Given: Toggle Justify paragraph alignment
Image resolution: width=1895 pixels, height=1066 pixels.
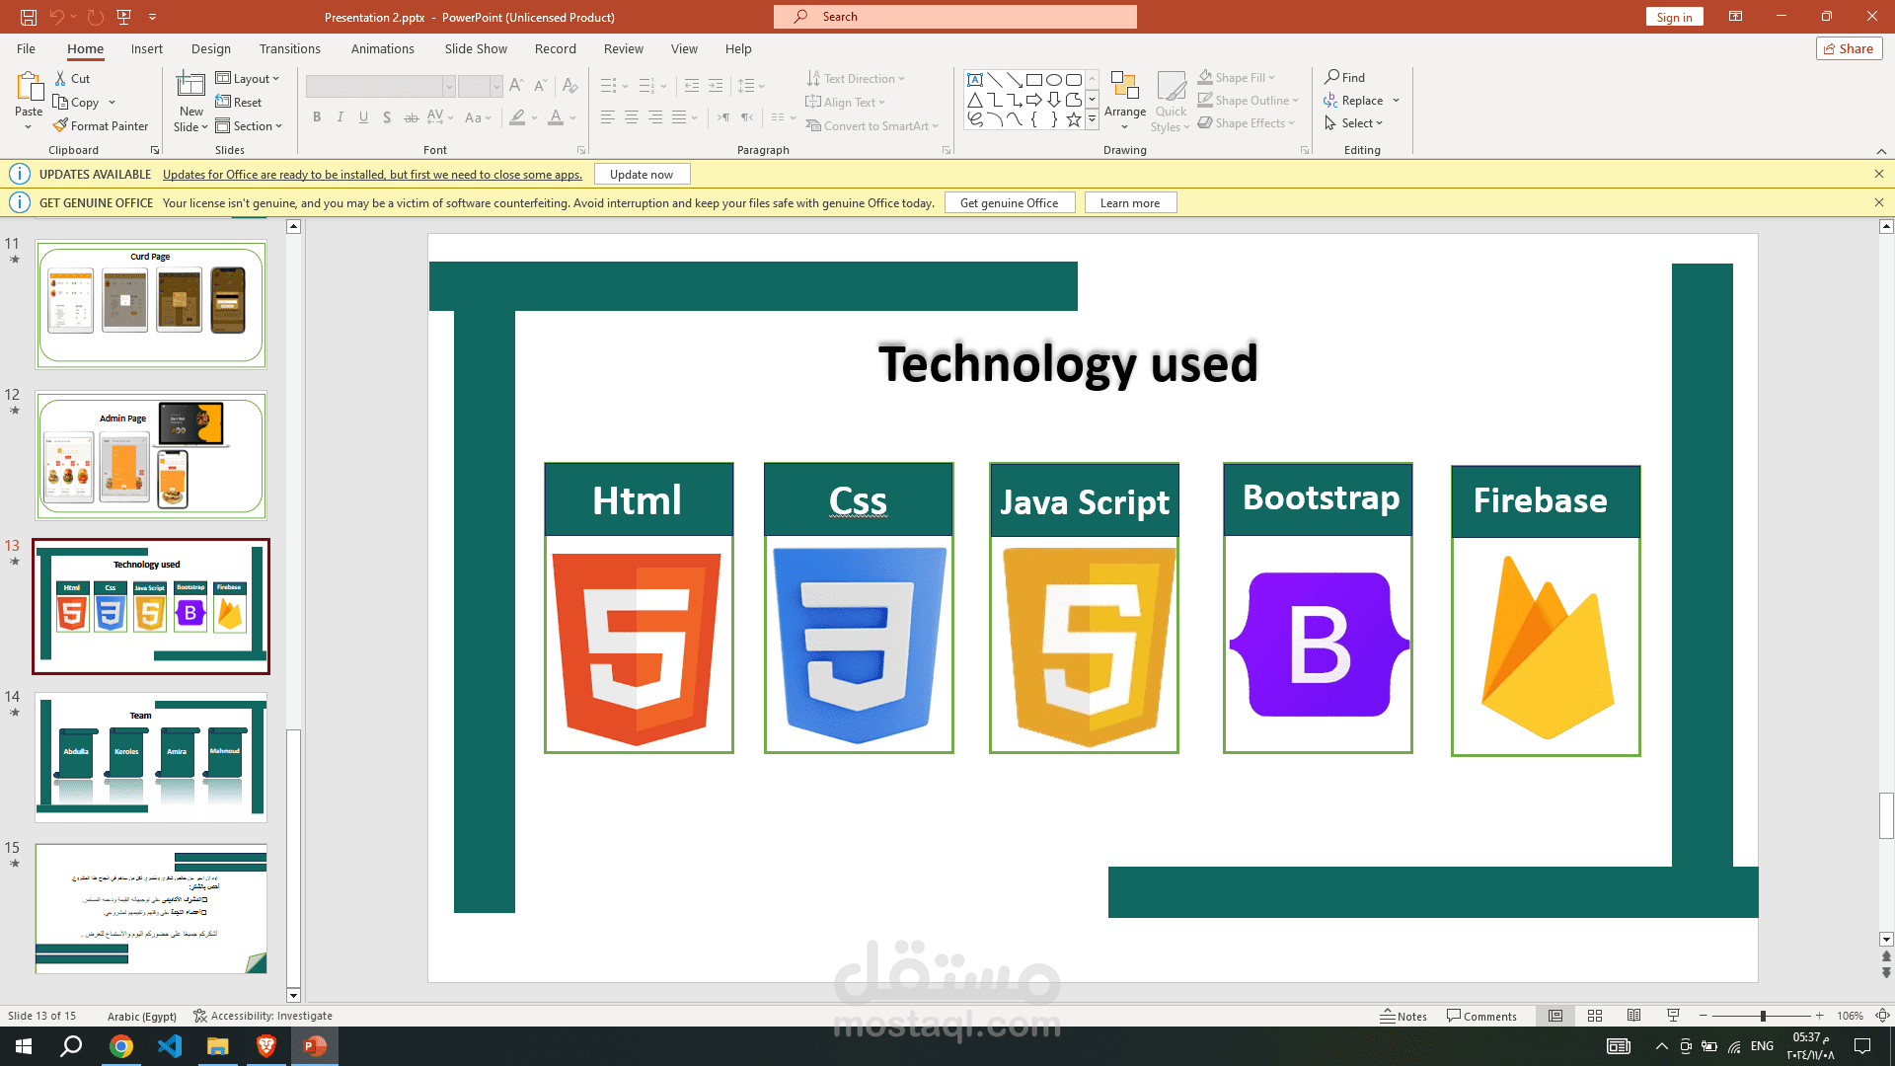Looking at the screenshot, I should pyautogui.click(x=679, y=117).
